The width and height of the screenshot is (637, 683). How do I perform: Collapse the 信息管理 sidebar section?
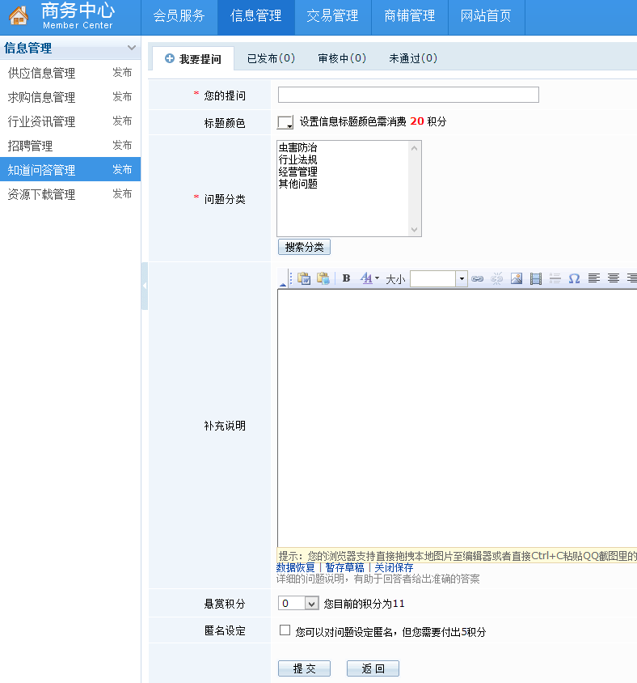[x=132, y=48]
